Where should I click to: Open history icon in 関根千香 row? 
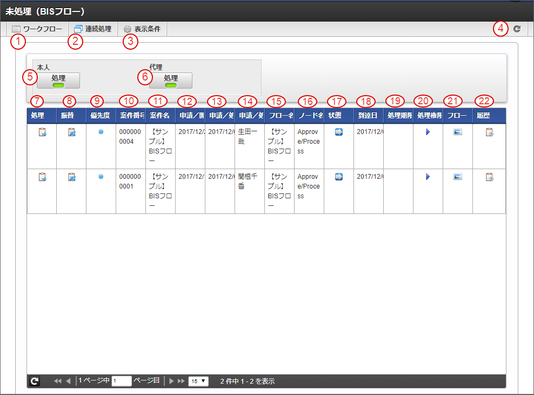click(489, 177)
